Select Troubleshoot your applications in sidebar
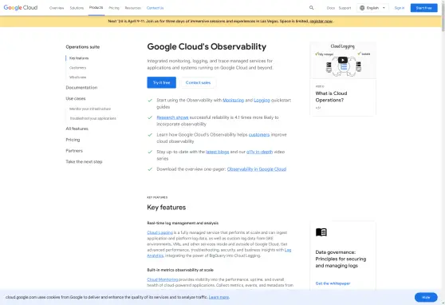The height and width of the screenshot is (305, 445). 93,118
